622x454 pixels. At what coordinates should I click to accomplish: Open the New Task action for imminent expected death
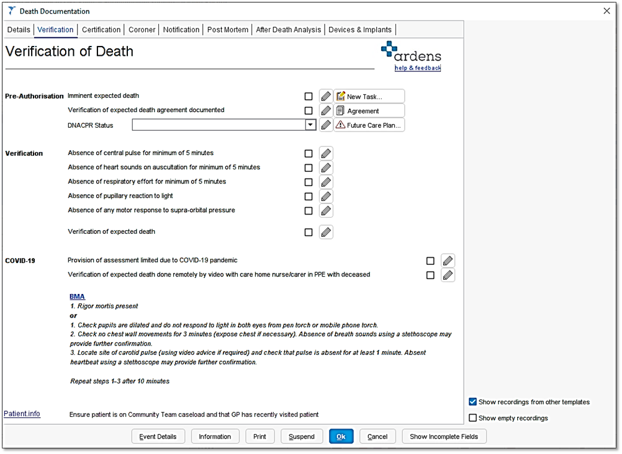click(369, 96)
